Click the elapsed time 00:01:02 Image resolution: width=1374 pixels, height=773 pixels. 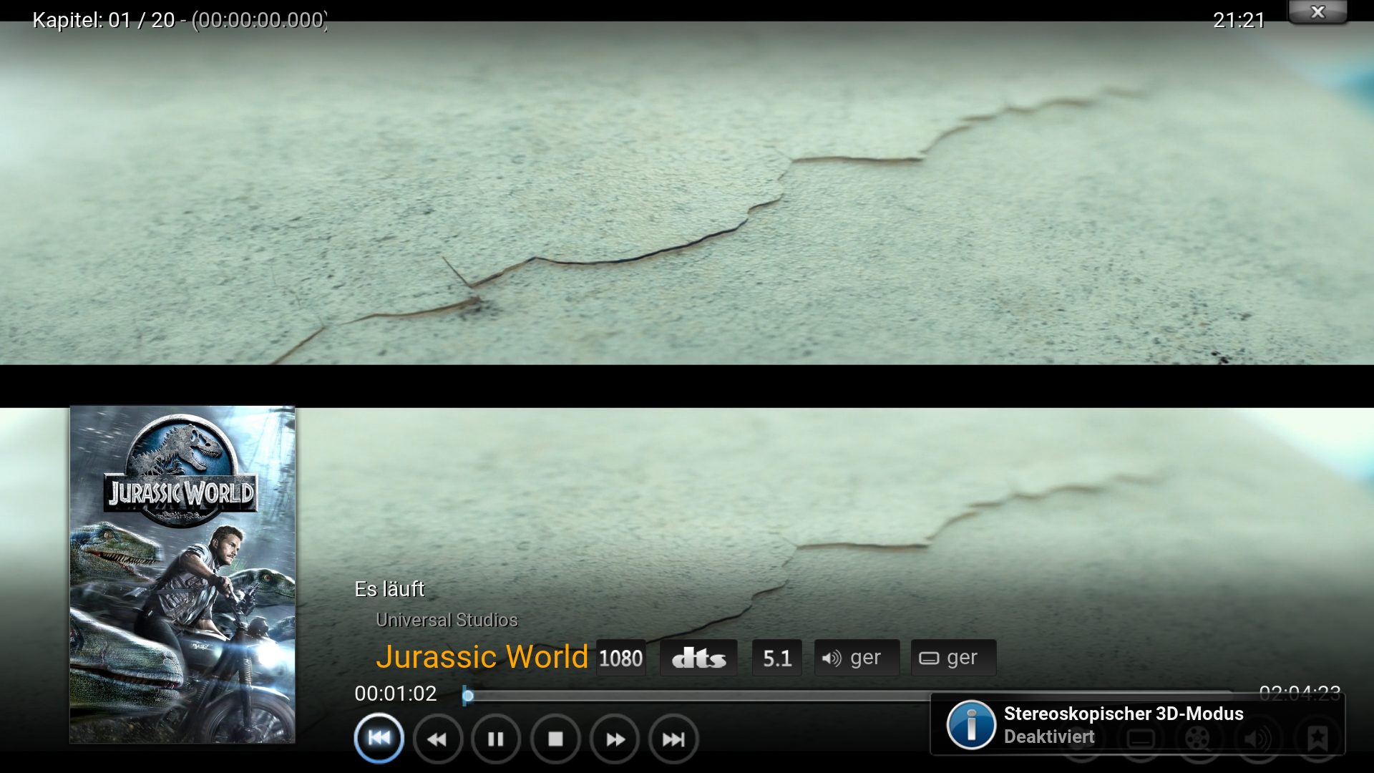pos(395,694)
